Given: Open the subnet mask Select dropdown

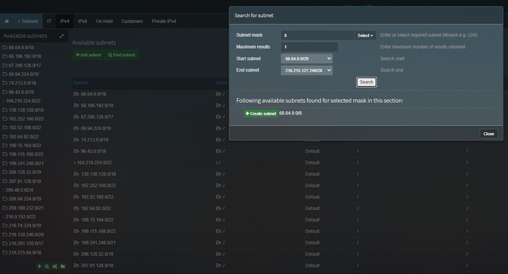Looking at the screenshot, I should coord(365,35).
